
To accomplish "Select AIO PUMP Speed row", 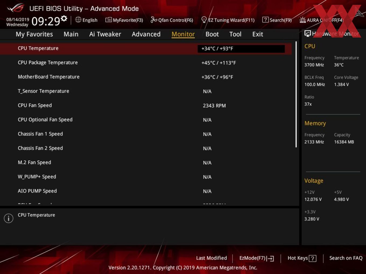I will pyautogui.click(x=146, y=191).
